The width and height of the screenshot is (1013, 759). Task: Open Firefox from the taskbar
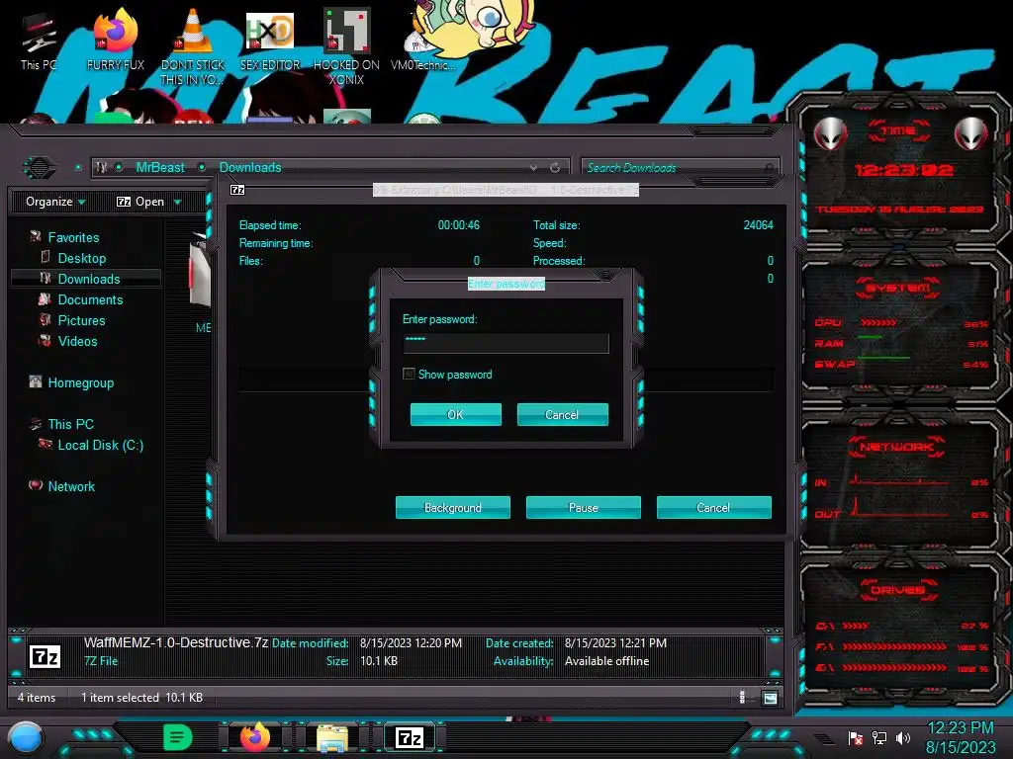pos(255,737)
